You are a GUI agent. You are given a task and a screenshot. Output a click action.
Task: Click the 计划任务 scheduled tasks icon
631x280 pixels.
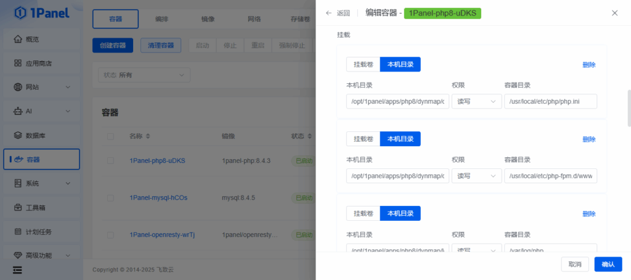tap(18, 231)
